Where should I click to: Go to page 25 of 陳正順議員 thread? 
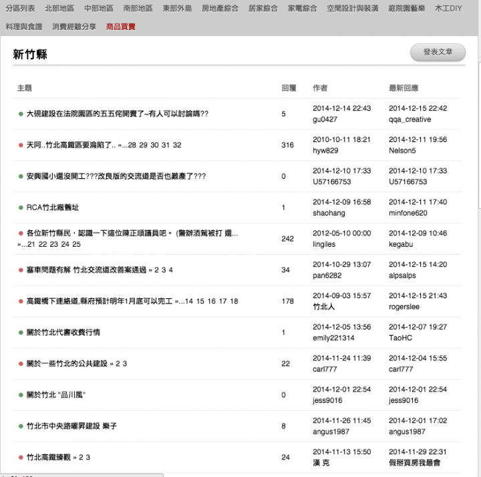click(x=76, y=244)
